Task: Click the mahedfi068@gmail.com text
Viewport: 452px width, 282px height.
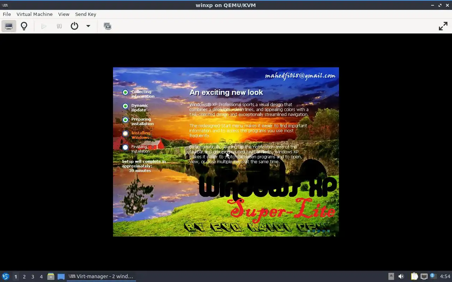Action: tap(300, 76)
